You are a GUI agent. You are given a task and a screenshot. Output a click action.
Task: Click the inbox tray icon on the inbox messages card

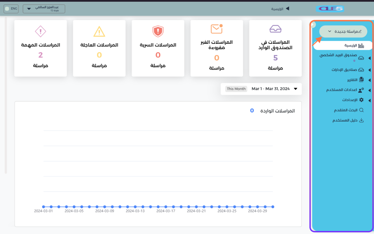pos(275,29)
